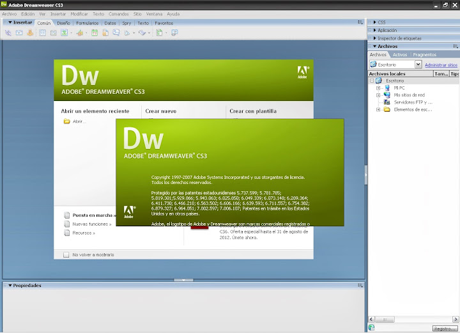Viewport: 460px width, 333px height.
Task: Click the Date insert icon
Action: pyautogui.click(x=95, y=33)
